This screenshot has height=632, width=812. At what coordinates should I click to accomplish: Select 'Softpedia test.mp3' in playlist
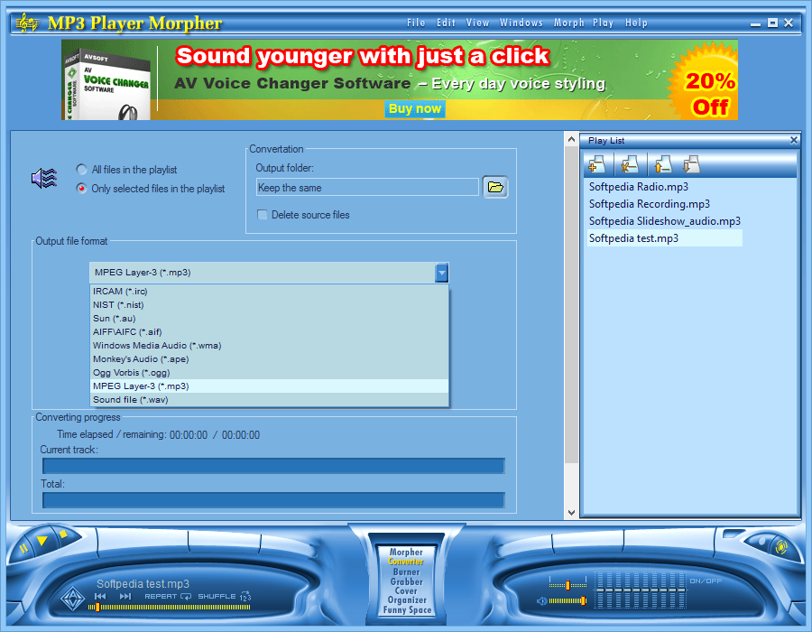coord(664,238)
